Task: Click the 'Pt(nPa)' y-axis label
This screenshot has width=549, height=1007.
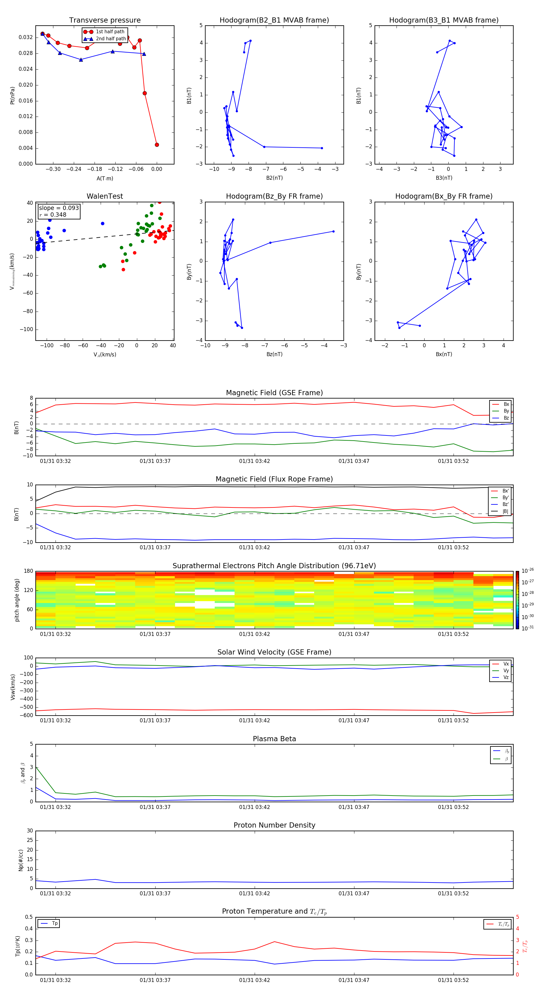Action: pyautogui.click(x=12, y=96)
